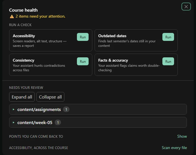
Task: Expand the content/week-05 disclosure triangle
Action: coord(13,122)
